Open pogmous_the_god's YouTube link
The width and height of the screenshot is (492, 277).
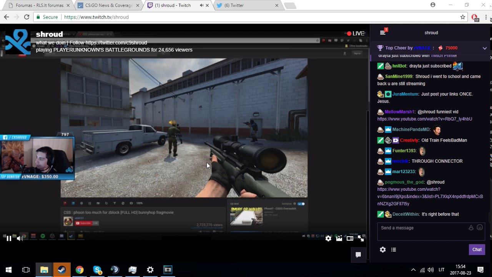pyautogui.click(x=430, y=197)
